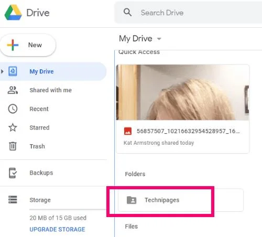This screenshot has height=237, width=262.
Task: Click the UPGRADE STORAGE link
Action: 57,229
